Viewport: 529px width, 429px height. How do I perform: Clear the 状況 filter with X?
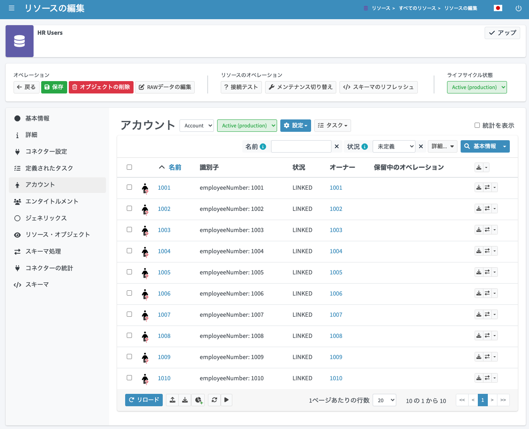[x=421, y=147]
